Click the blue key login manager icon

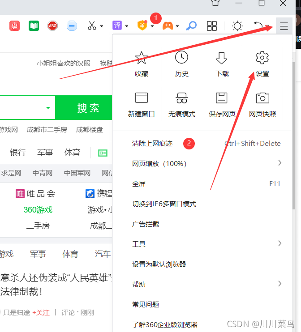(191, 26)
